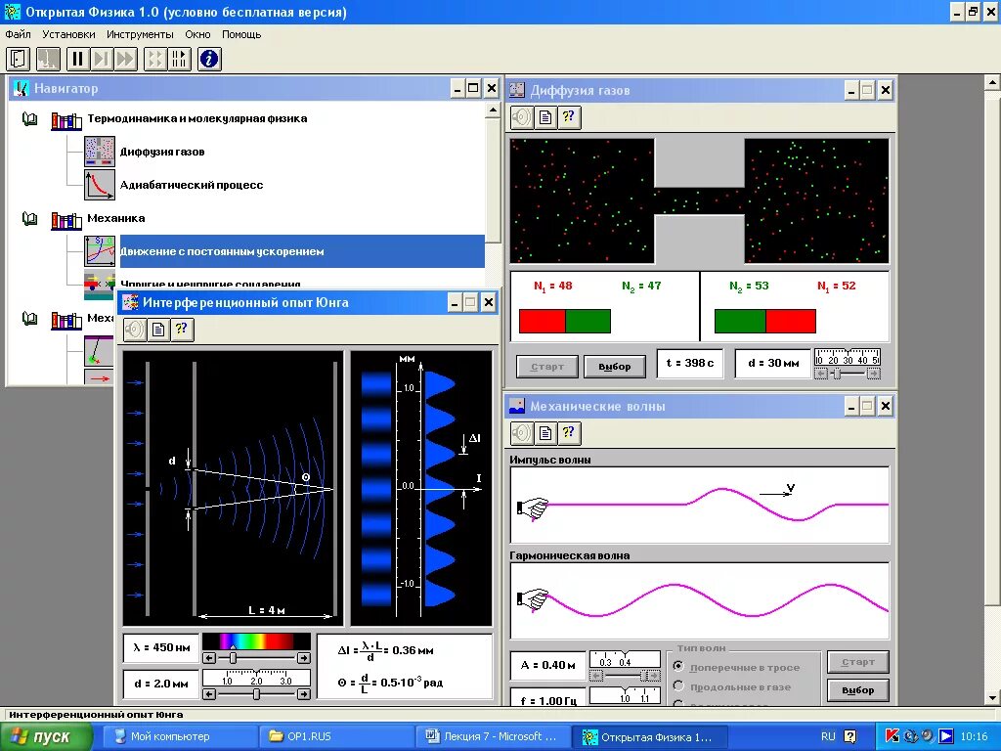
Task: Click right arrow of slit distance d slider
Action: click(304, 694)
